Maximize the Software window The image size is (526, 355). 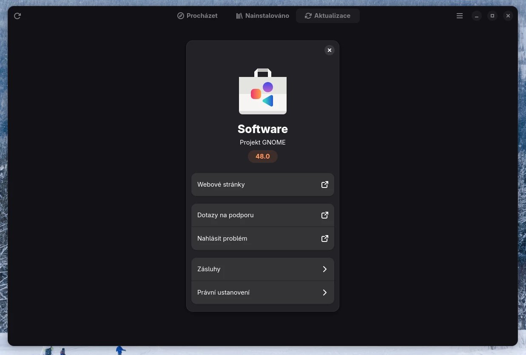click(492, 16)
